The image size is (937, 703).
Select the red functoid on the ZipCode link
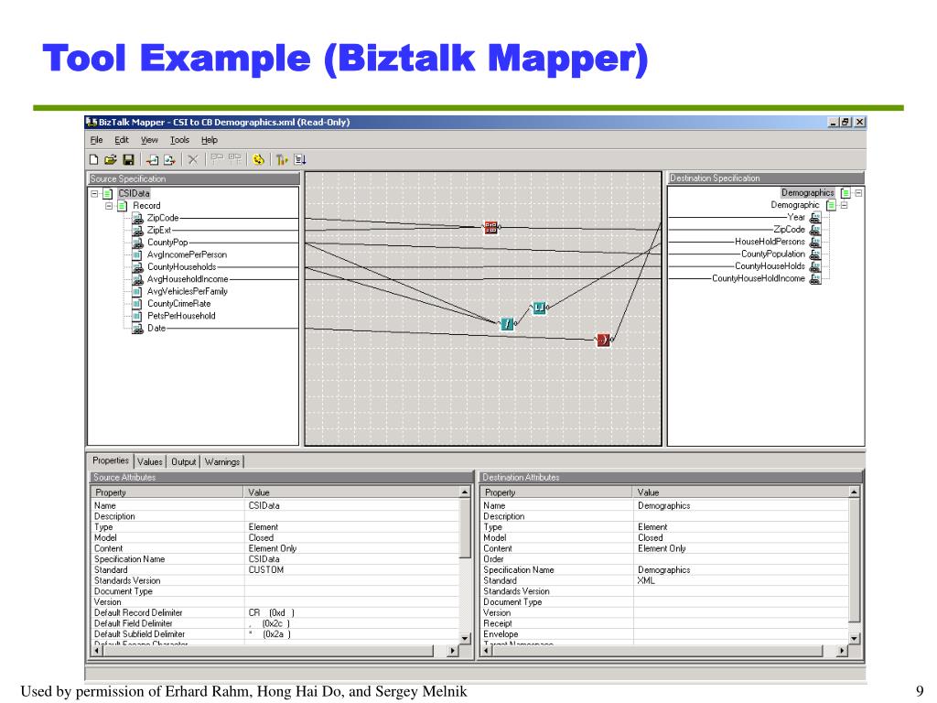490,227
